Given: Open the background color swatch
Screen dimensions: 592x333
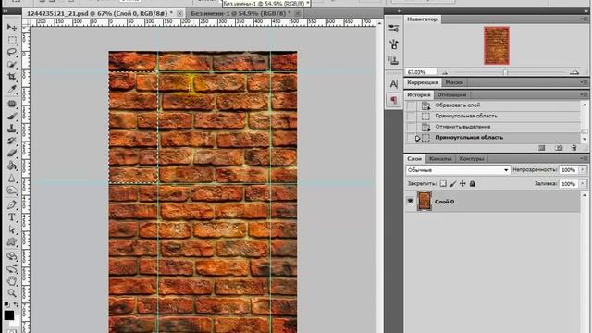Looking at the screenshot, I should pyautogui.click(x=16, y=322).
